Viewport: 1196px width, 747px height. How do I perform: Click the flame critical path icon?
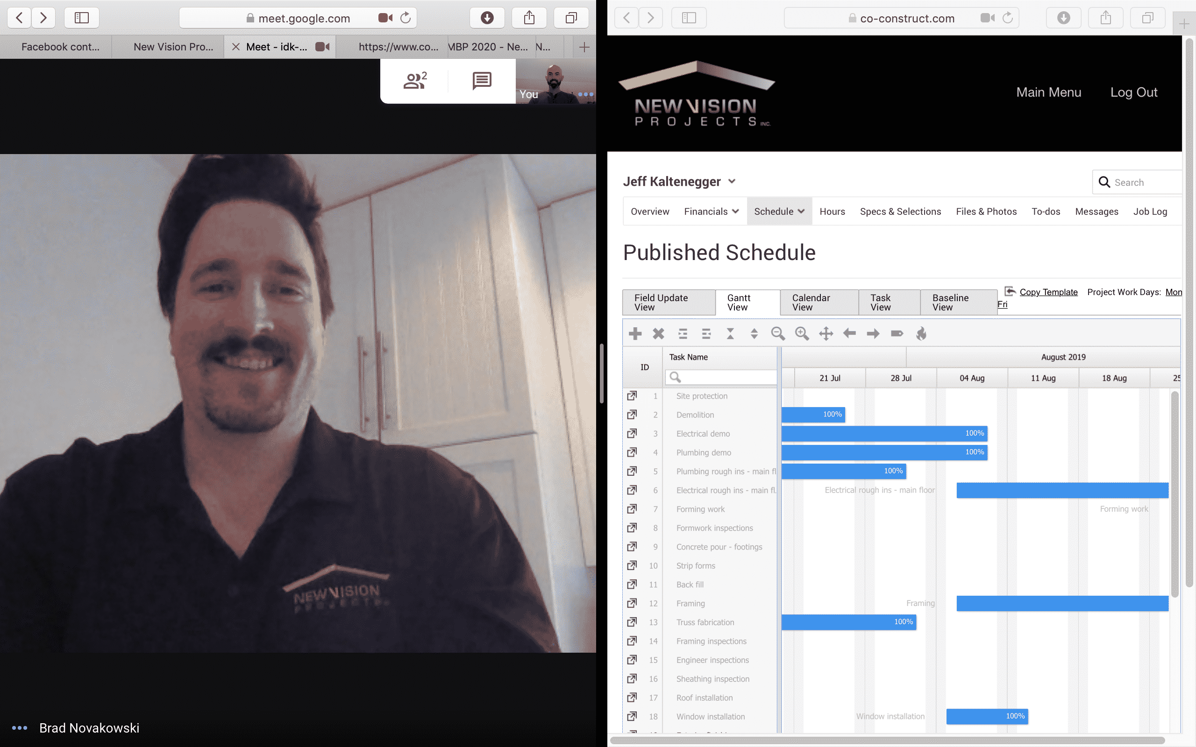click(x=921, y=333)
